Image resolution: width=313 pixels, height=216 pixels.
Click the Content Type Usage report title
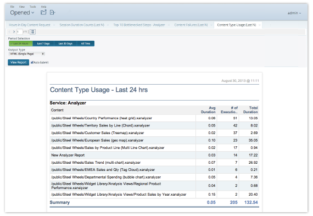point(99,90)
